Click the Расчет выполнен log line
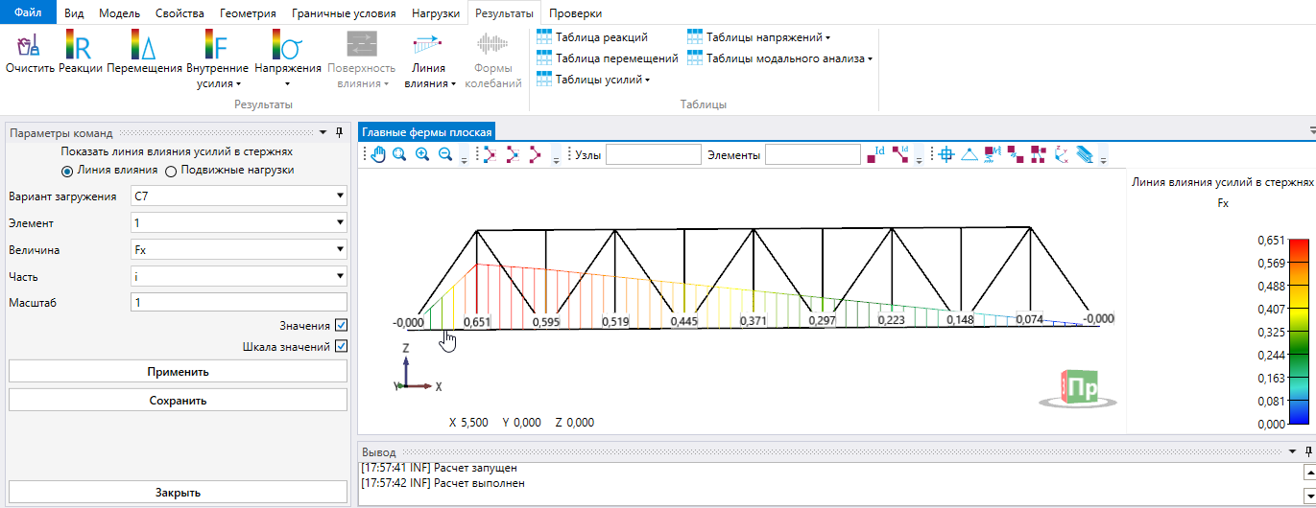The image size is (1316, 508). point(443,483)
